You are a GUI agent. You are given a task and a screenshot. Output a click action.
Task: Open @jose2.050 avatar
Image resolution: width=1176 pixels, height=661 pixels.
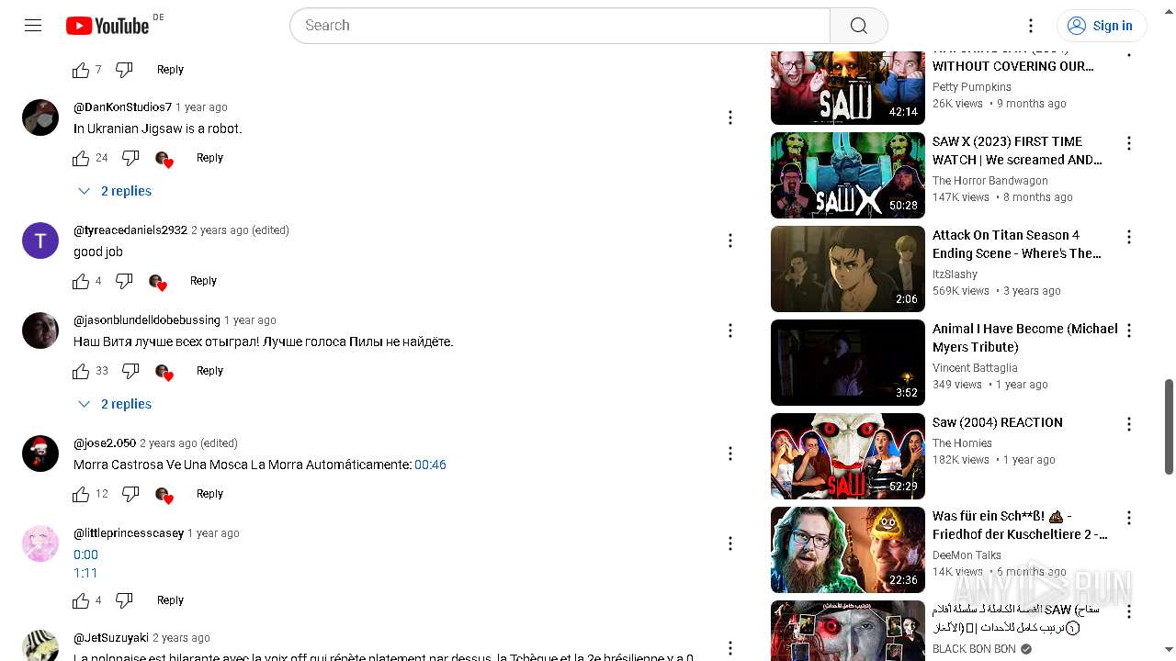(x=40, y=454)
